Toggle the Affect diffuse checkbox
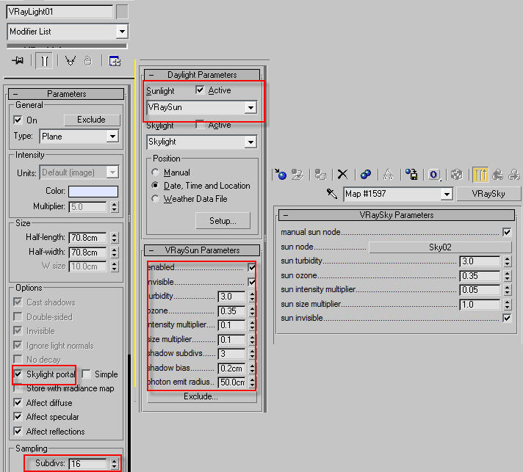This screenshot has width=523, height=472. [18, 403]
